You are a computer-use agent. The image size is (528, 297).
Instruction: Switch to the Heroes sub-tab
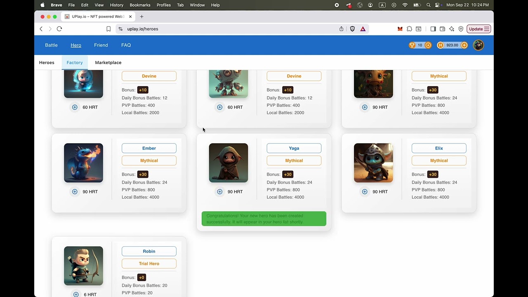pos(47,63)
